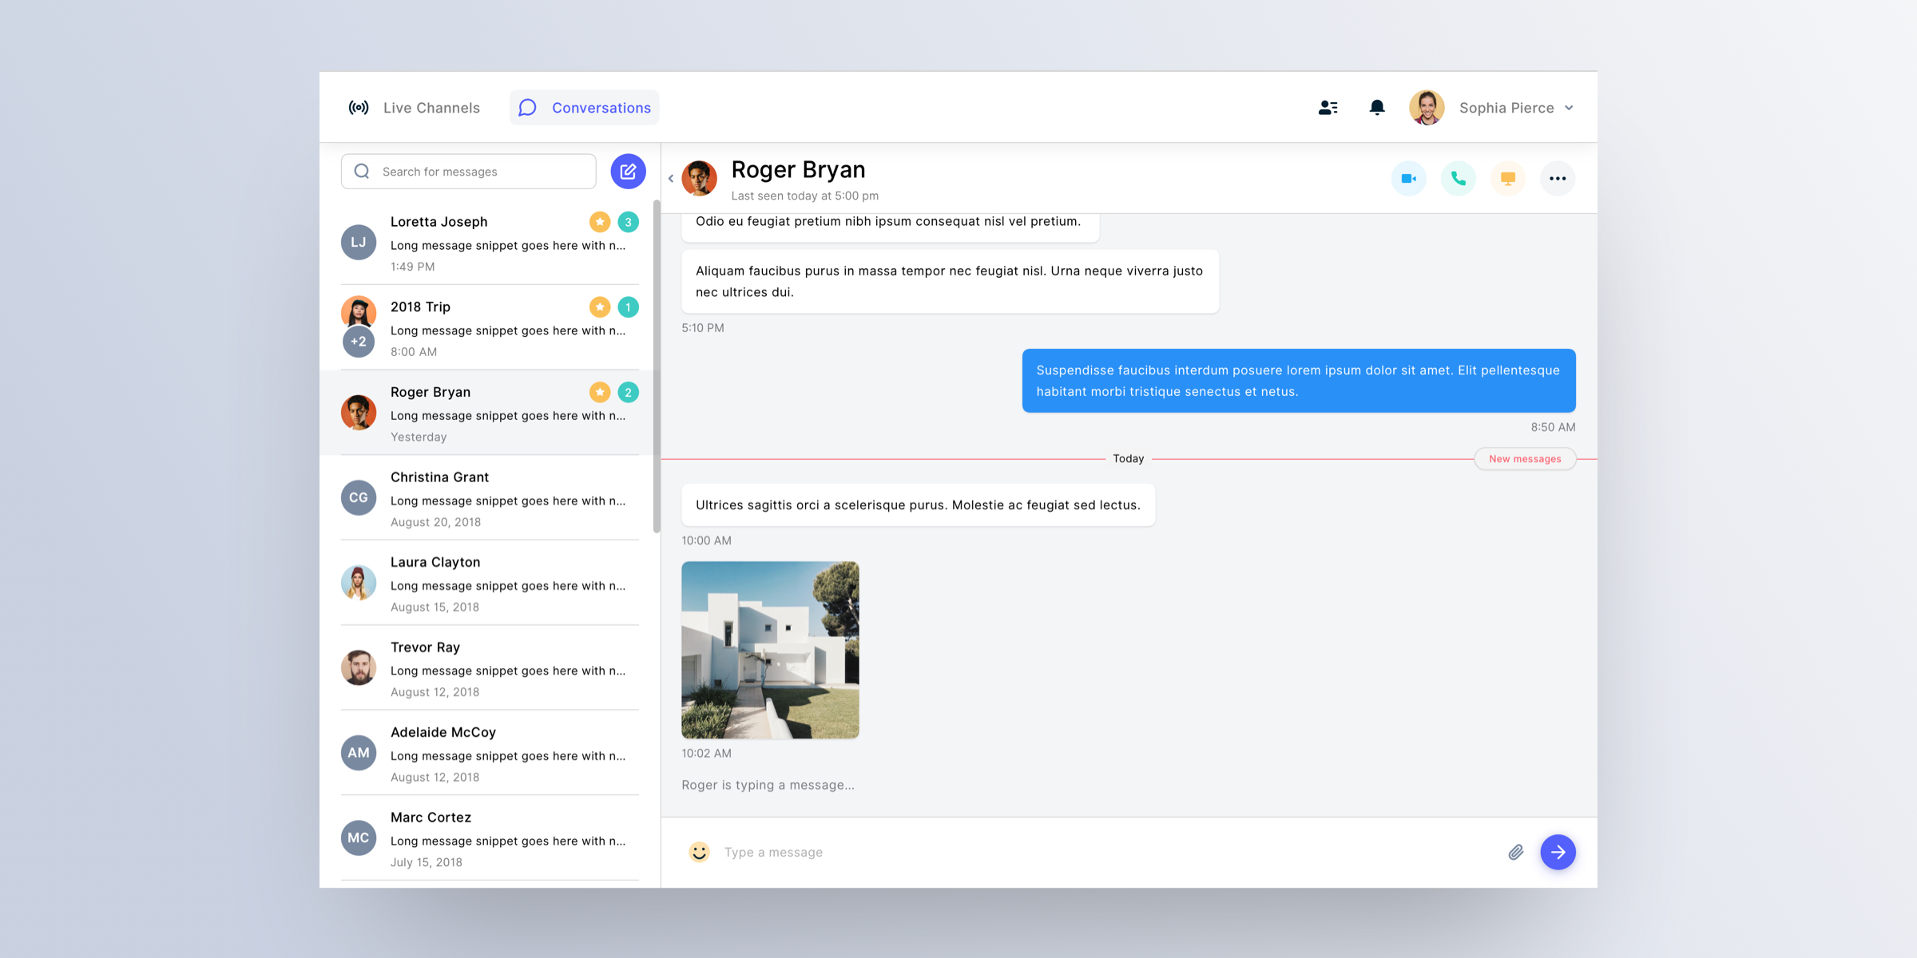Click Roger Bryan avatar in chat header
1917x958 pixels.
click(x=699, y=178)
